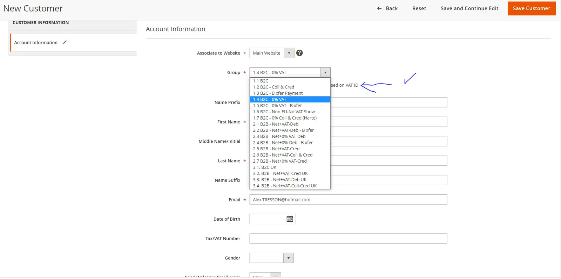
Task: Choose group 1.2 B2C - Coll & Cred
Action: [290, 87]
